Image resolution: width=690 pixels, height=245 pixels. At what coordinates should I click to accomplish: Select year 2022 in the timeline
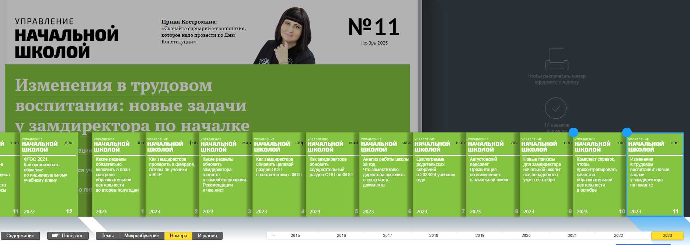[618, 235]
